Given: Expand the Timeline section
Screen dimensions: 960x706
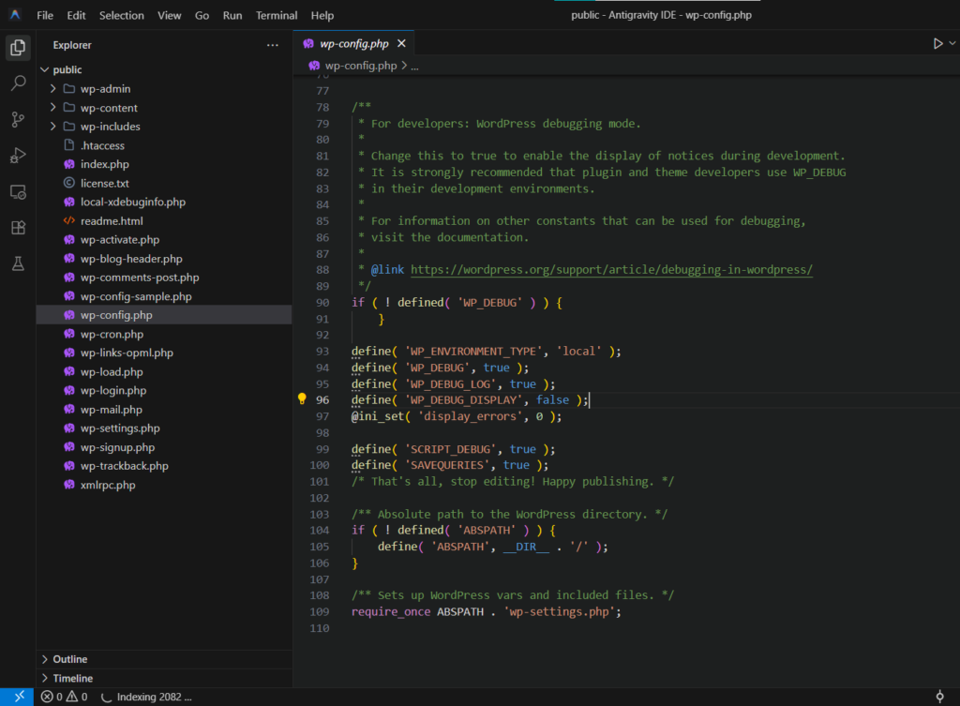Looking at the screenshot, I should (x=164, y=678).
